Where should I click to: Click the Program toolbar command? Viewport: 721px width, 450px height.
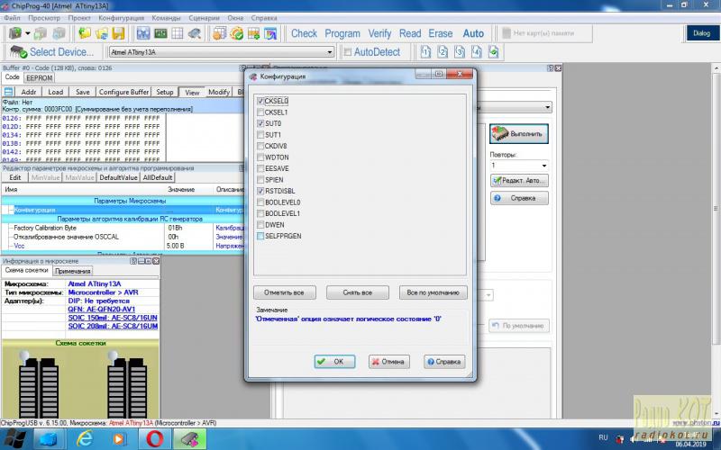(x=342, y=33)
